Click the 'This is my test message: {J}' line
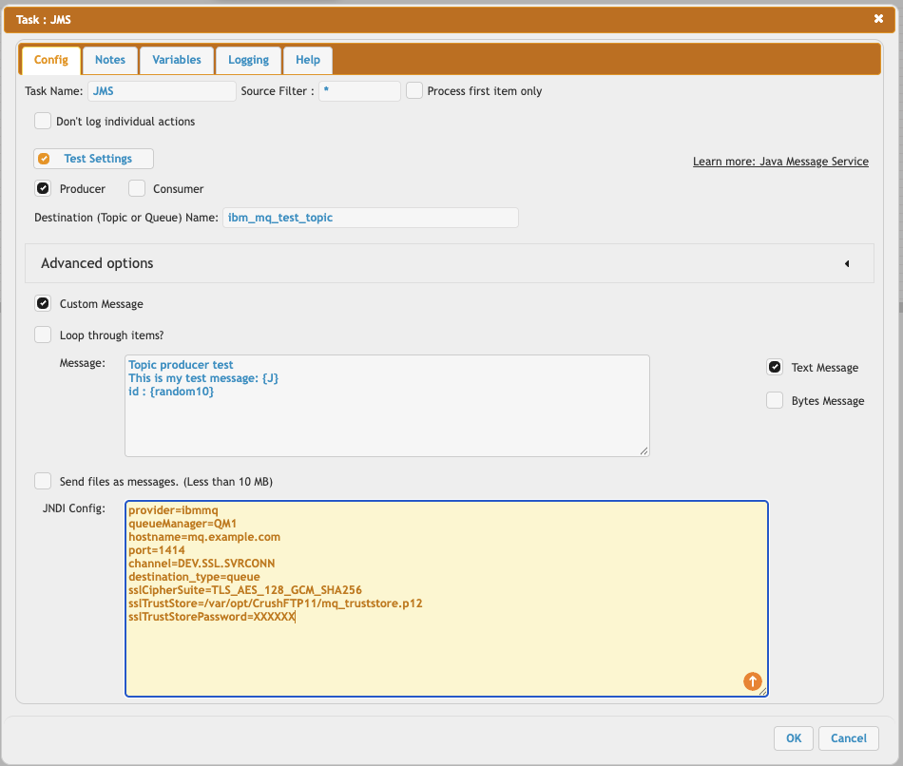Screen dimensions: 903x766 tap(203, 378)
